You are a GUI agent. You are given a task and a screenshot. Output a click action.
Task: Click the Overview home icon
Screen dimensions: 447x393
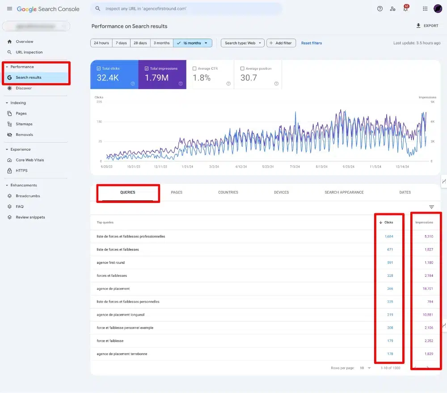[x=10, y=42]
